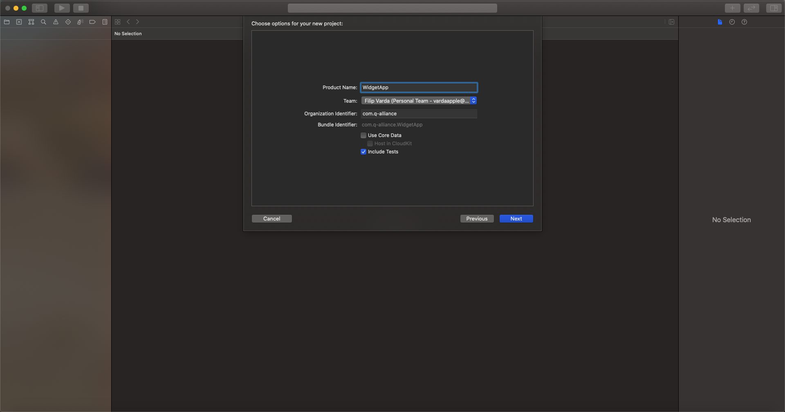The width and height of the screenshot is (785, 412).
Task: Show the Project navigator folder icon
Action: [x=7, y=22]
